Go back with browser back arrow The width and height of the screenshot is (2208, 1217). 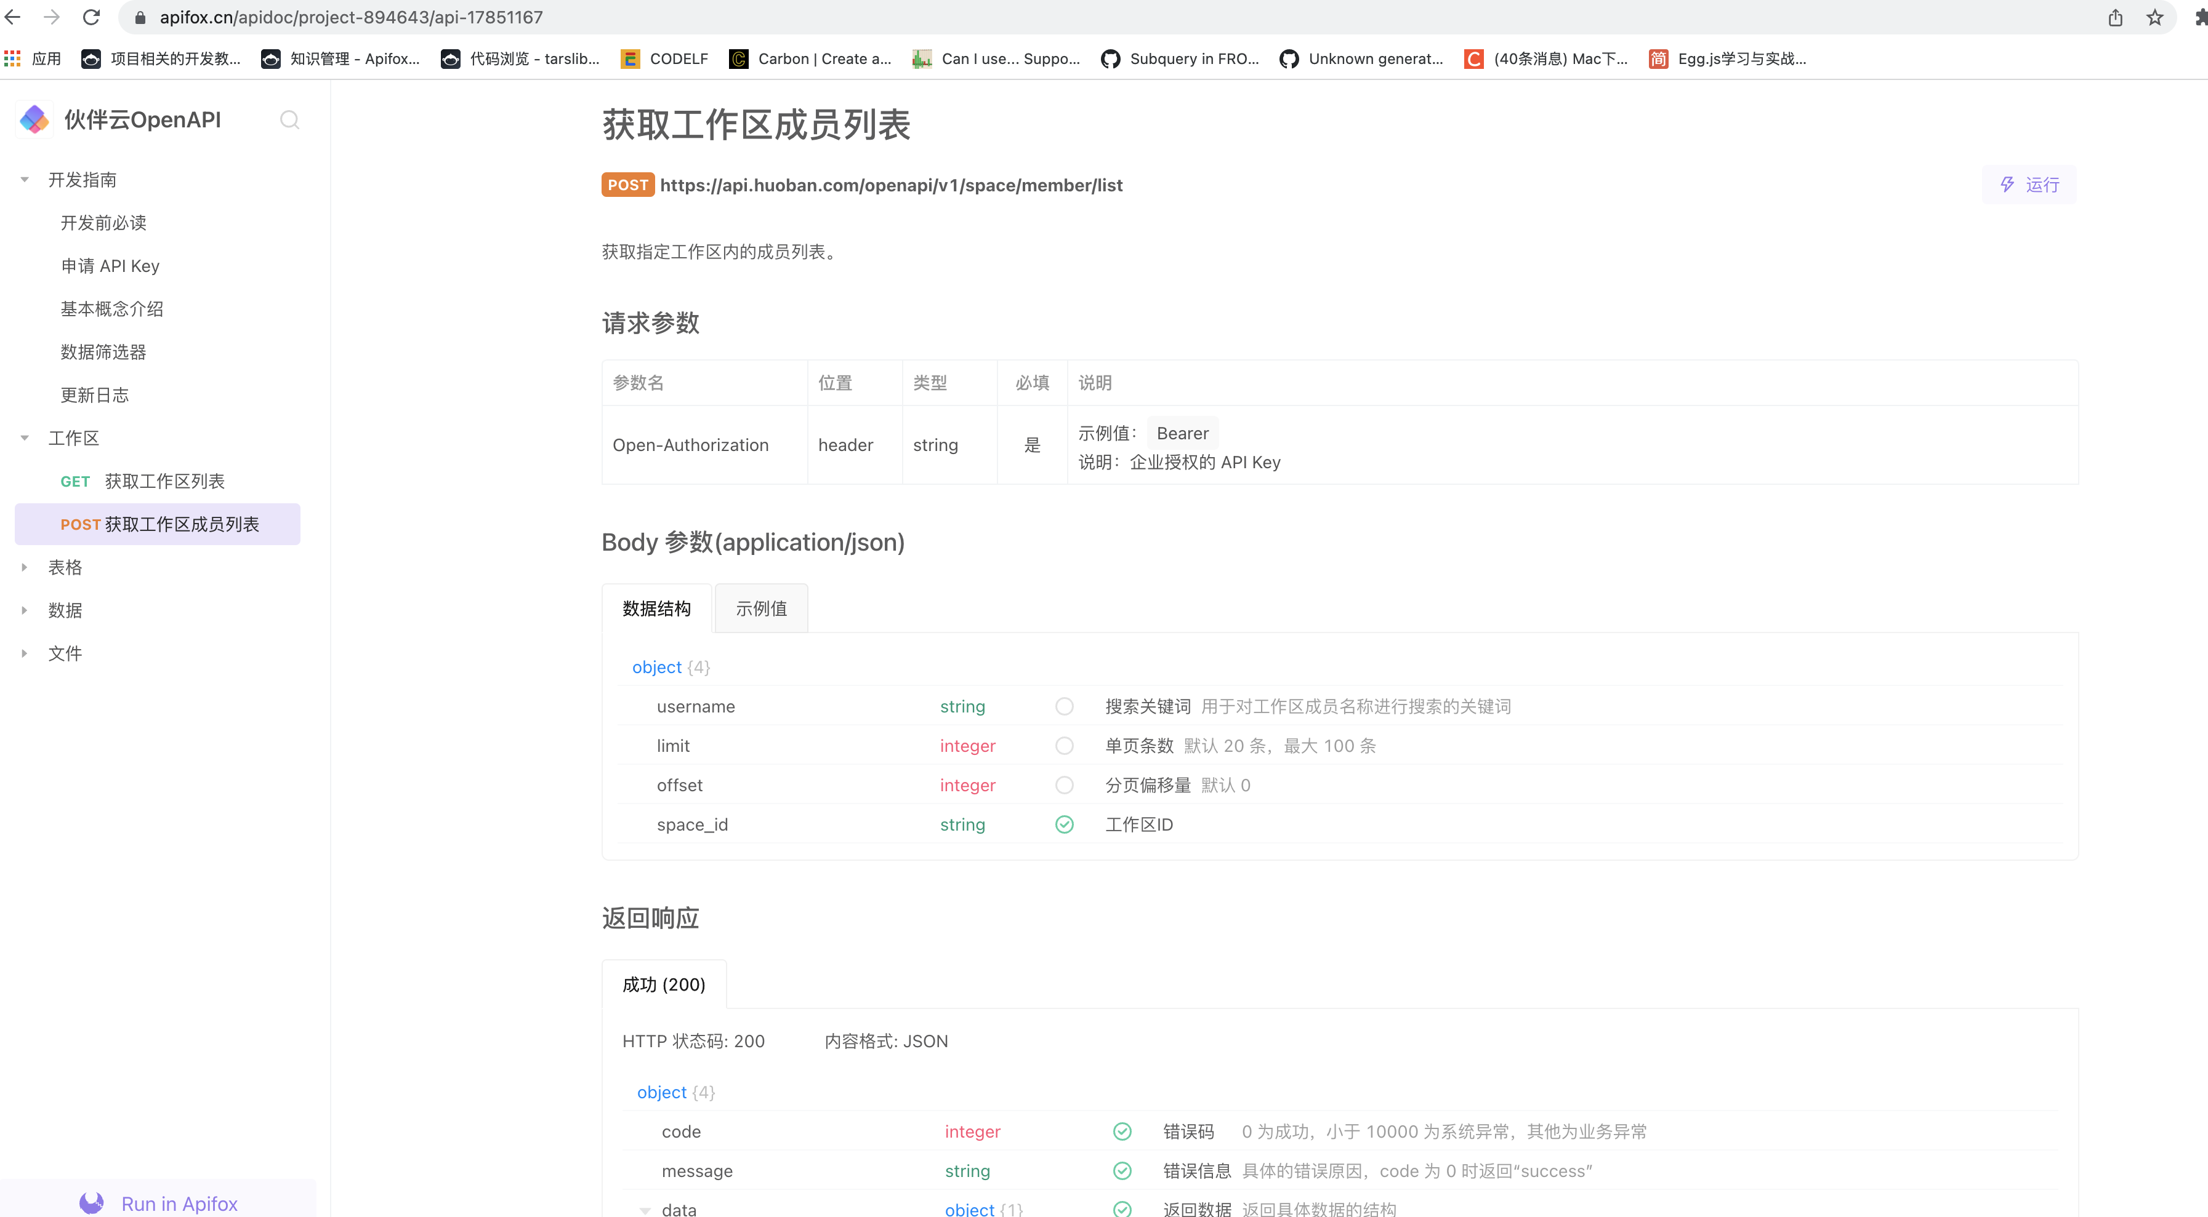click(x=13, y=17)
